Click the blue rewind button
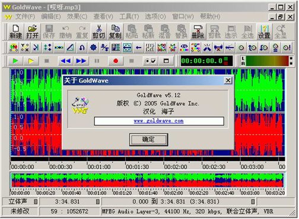The image size is (299, 219). [x=66, y=61]
